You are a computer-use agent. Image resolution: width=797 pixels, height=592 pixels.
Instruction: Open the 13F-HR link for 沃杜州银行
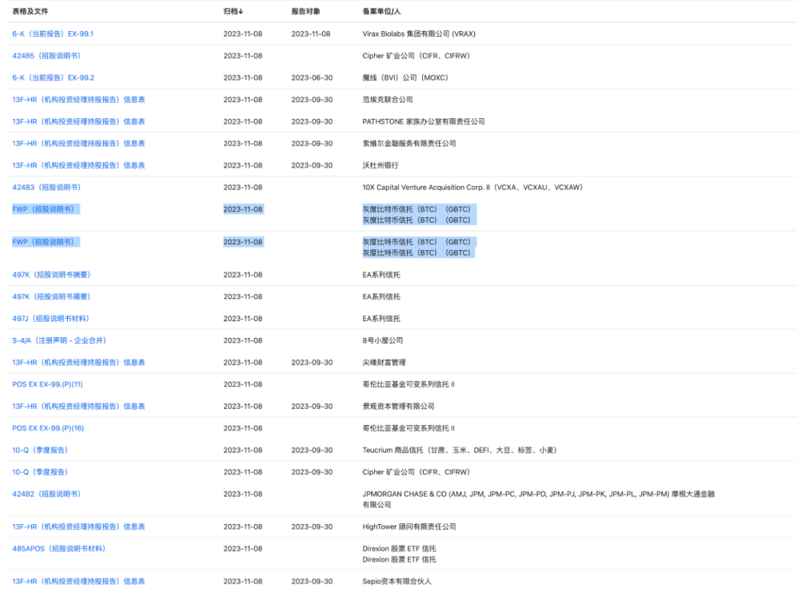click(79, 165)
